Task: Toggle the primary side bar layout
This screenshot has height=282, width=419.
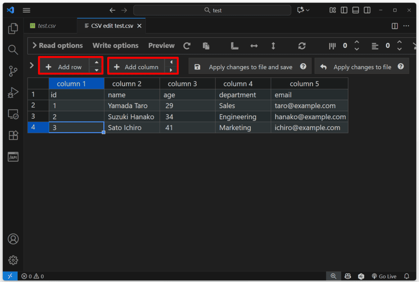Action: tap(344, 10)
